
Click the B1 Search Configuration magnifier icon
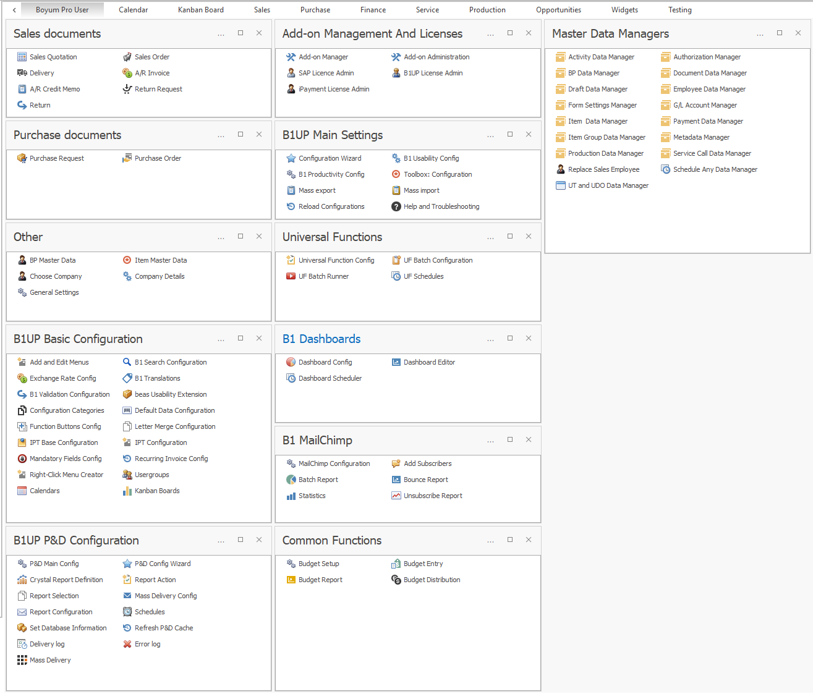127,362
